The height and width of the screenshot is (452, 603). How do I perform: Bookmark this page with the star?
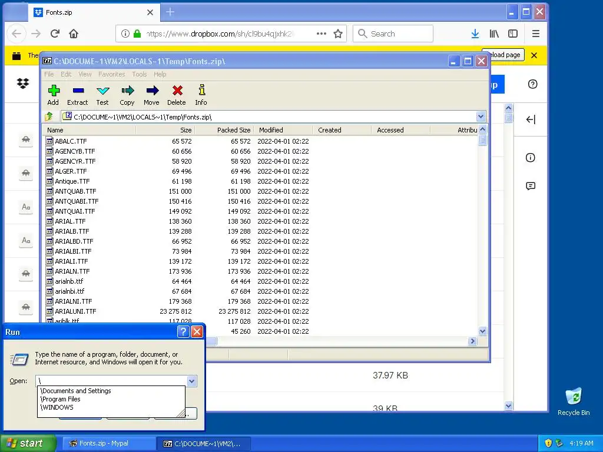pyautogui.click(x=338, y=34)
